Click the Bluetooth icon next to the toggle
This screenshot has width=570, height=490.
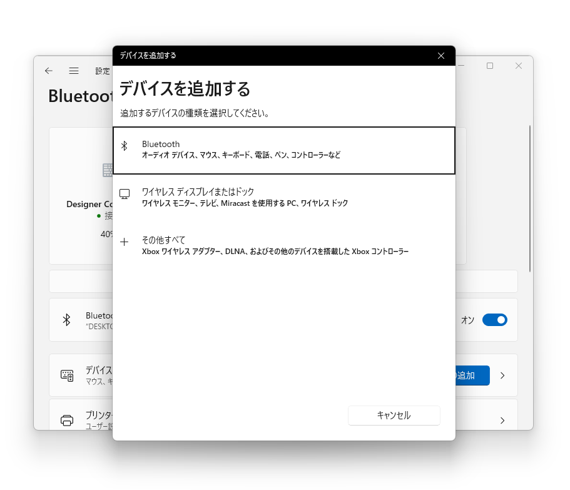pos(67,319)
